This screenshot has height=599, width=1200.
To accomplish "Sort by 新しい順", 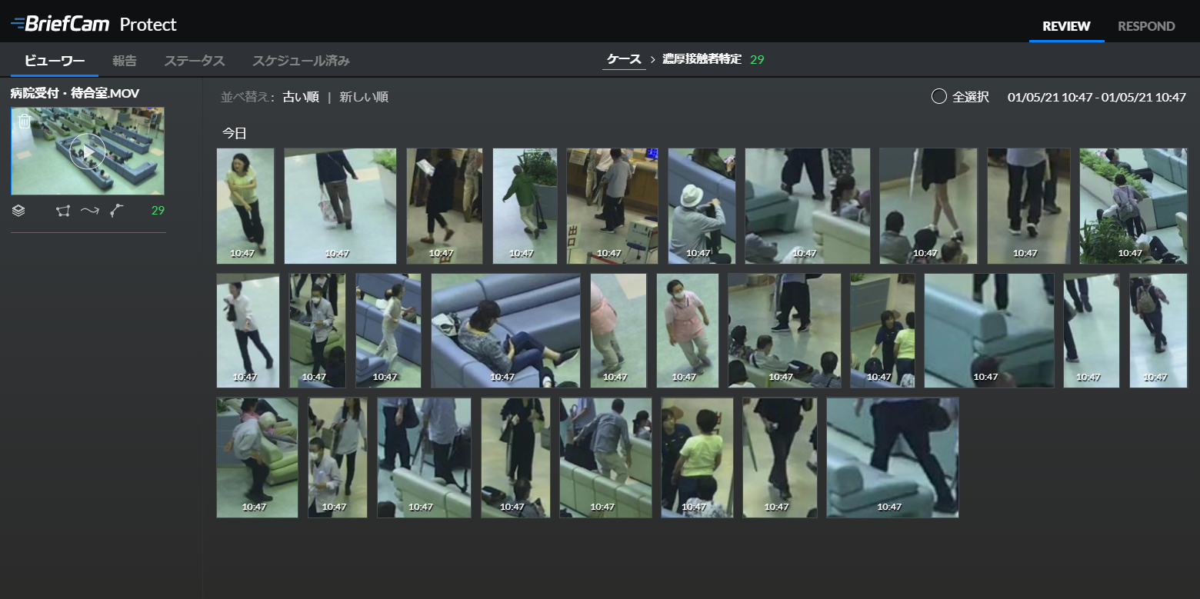I will click(364, 97).
